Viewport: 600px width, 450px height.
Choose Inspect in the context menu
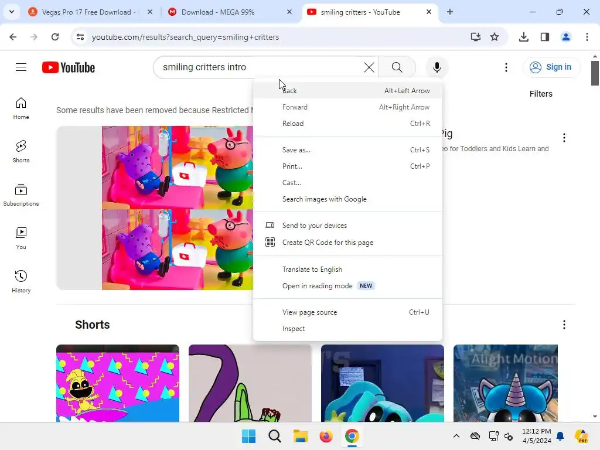(x=347, y=329)
